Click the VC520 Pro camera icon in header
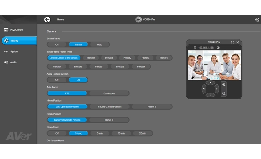The width and height of the screenshot is (261, 159). click(x=138, y=20)
